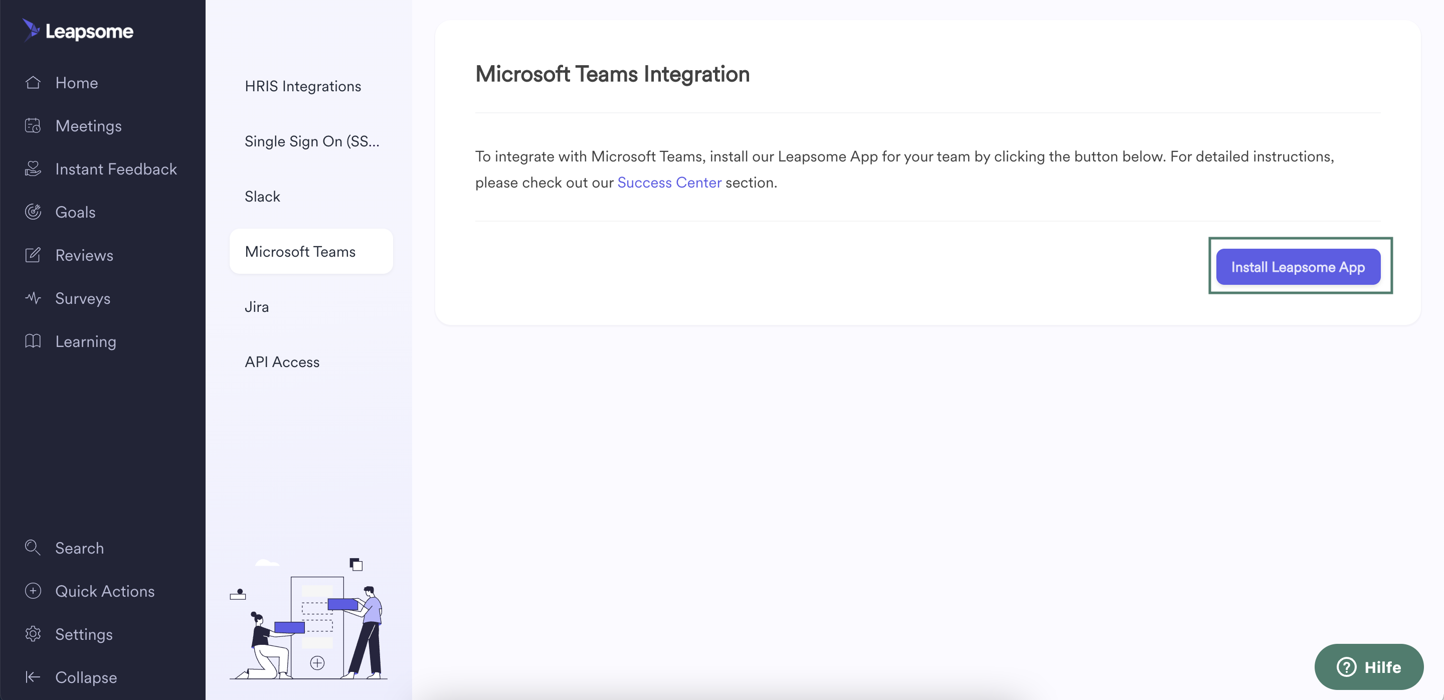The width and height of the screenshot is (1444, 700).
Task: Open the Learning section
Action: click(86, 341)
